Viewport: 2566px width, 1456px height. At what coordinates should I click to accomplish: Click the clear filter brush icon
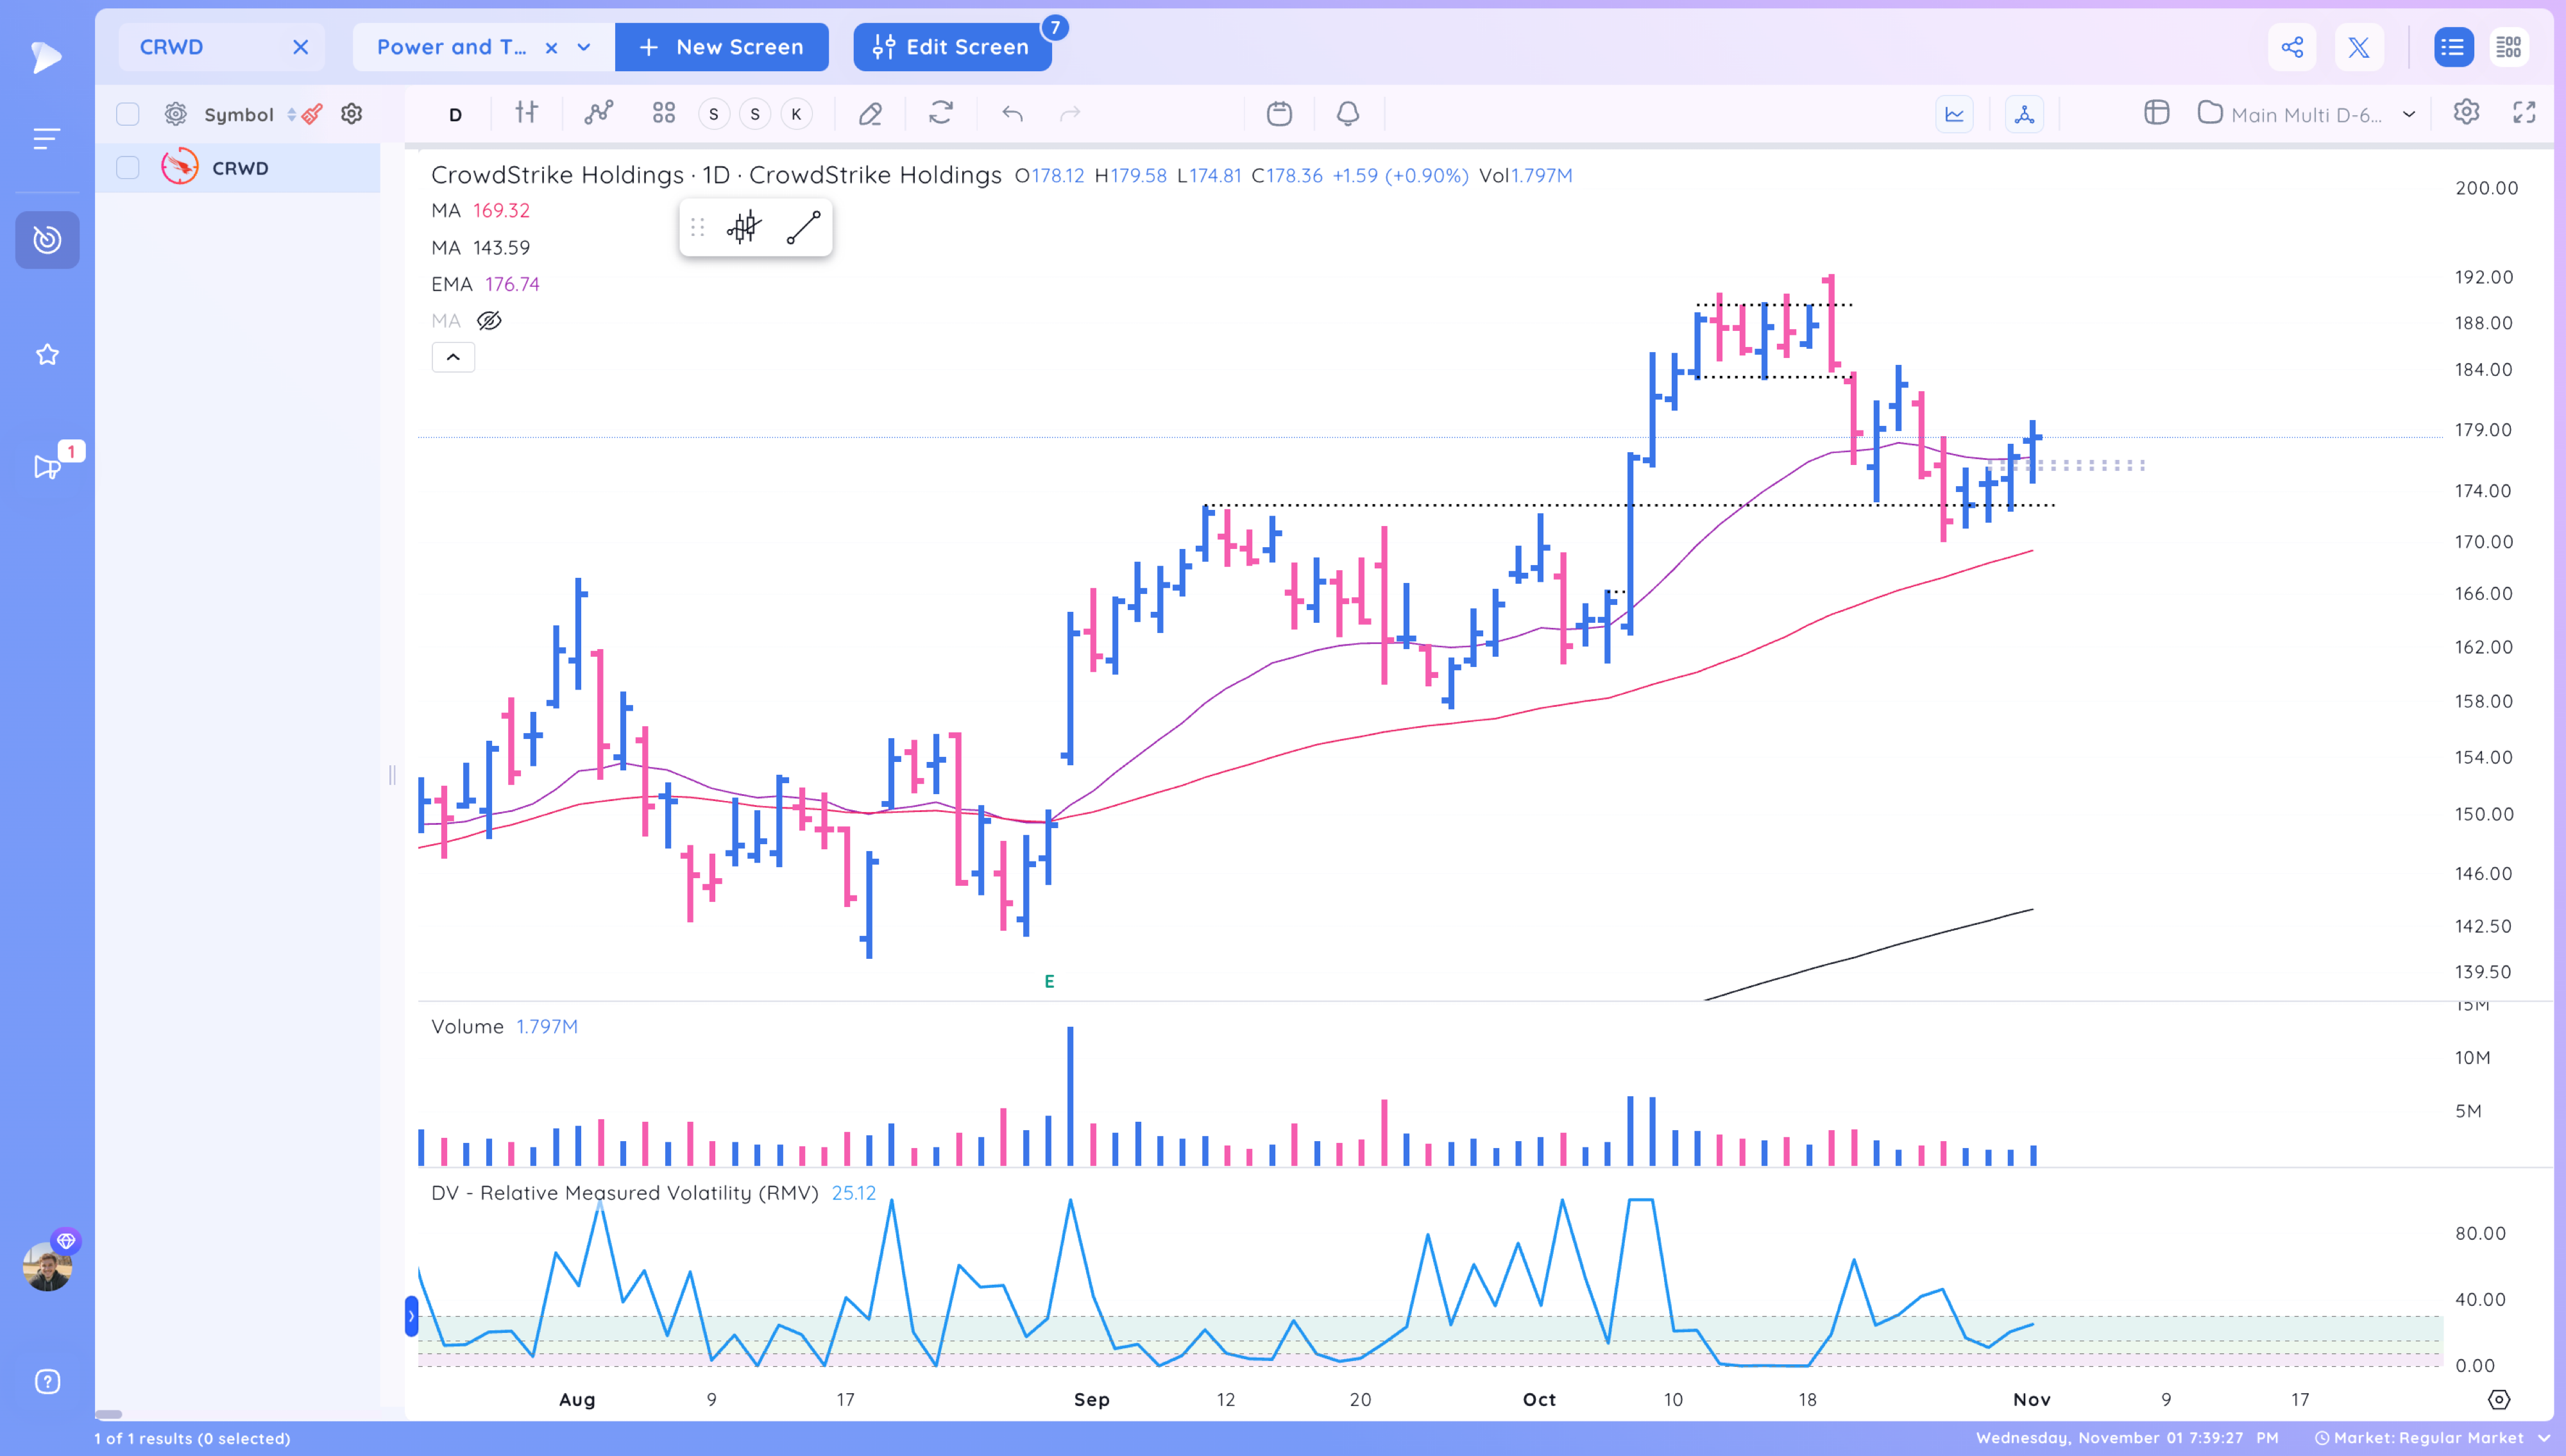coord(312,114)
